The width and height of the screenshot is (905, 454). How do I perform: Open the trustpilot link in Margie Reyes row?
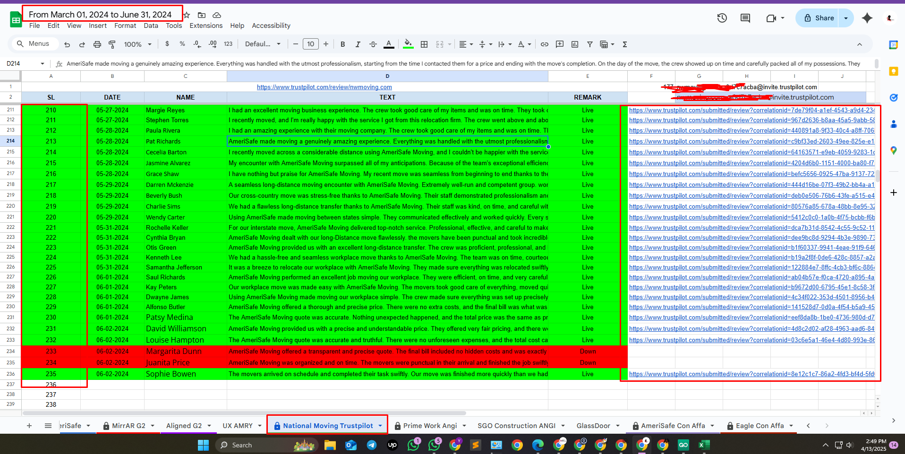(x=751, y=110)
